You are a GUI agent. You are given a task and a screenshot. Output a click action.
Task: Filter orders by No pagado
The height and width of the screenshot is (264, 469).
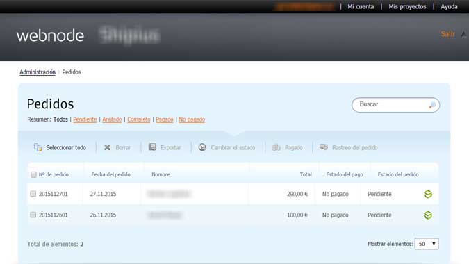point(192,119)
